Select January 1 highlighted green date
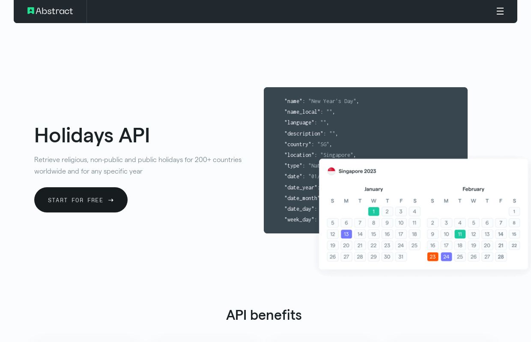 coord(373,212)
